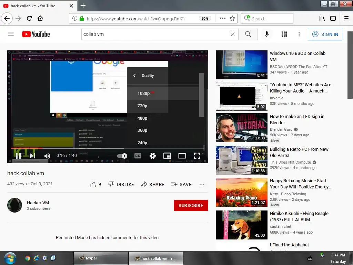Open How to make an LED sign video
The height and width of the screenshot is (265, 353).
pos(297,119)
